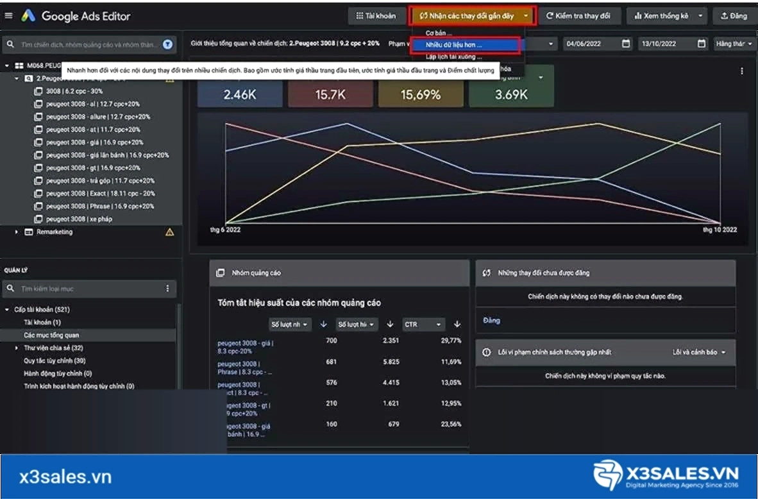This screenshot has height=499, width=758.
Task: Click icon beside peugeot 3008 - giá lăn bánh
Action: [38, 155]
